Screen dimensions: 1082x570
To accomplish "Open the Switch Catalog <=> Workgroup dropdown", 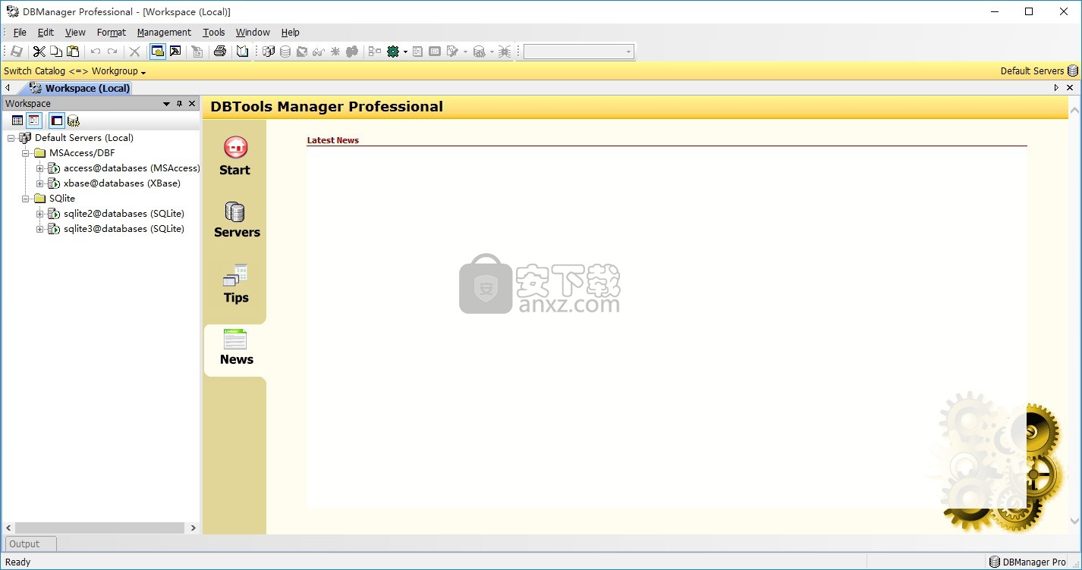I will (75, 71).
